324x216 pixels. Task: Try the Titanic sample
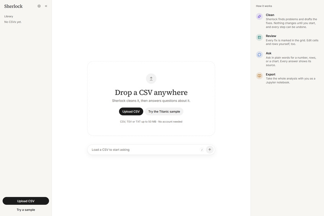click(x=164, y=111)
